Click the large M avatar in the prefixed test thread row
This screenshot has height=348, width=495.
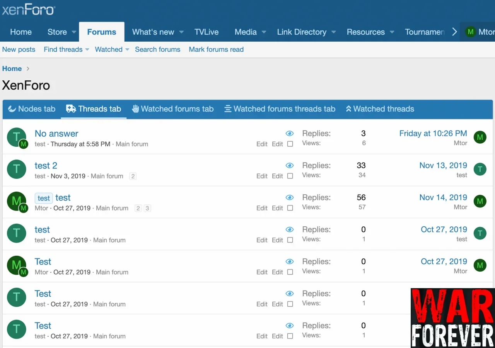[16, 201]
